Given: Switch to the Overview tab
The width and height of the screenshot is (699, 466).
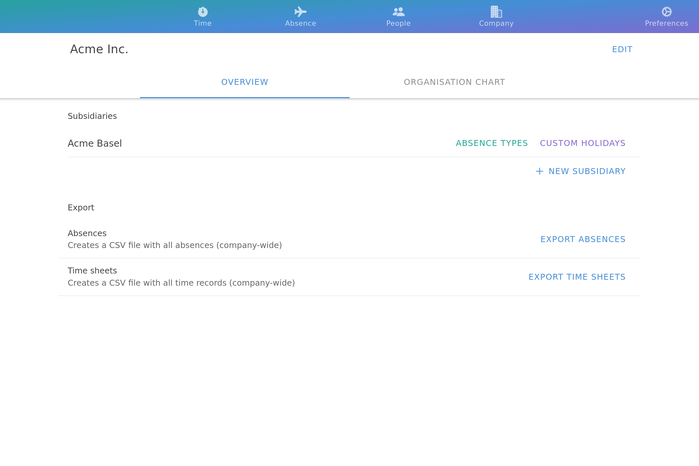Looking at the screenshot, I should [245, 82].
